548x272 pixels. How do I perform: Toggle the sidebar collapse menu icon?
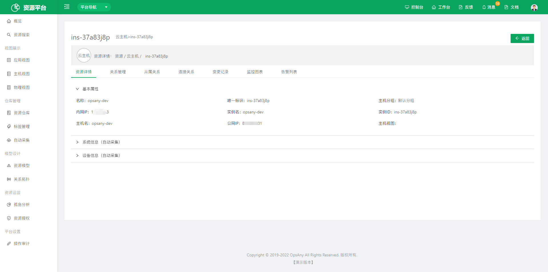point(67,7)
